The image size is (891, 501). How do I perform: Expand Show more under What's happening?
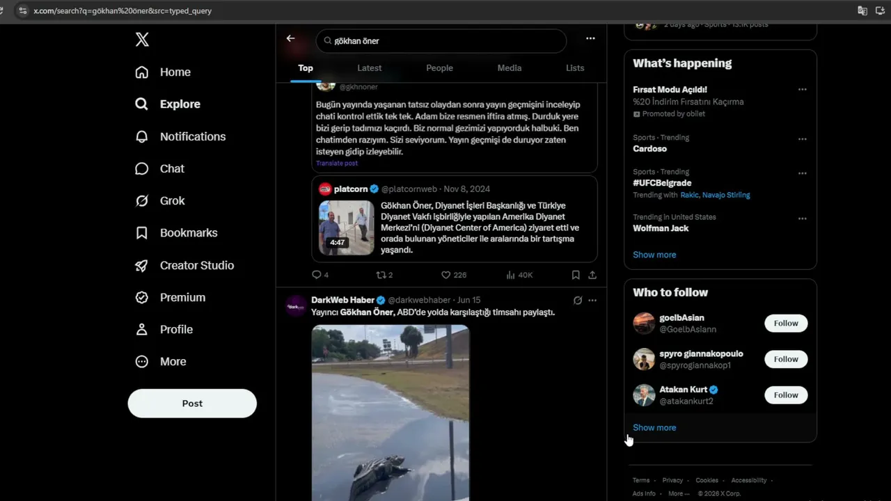654,255
